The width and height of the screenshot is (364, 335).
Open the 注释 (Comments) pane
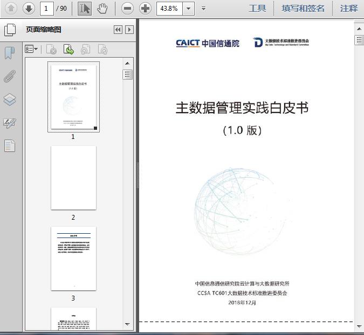pyautogui.click(x=349, y=8)
